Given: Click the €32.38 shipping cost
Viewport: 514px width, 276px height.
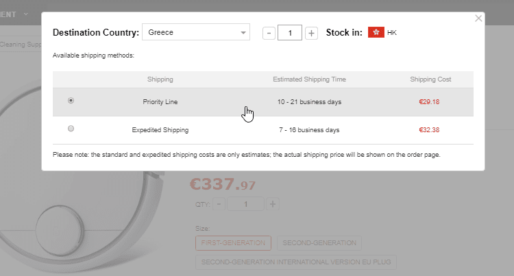Looking at the screenshot, I should click(429, 129).
